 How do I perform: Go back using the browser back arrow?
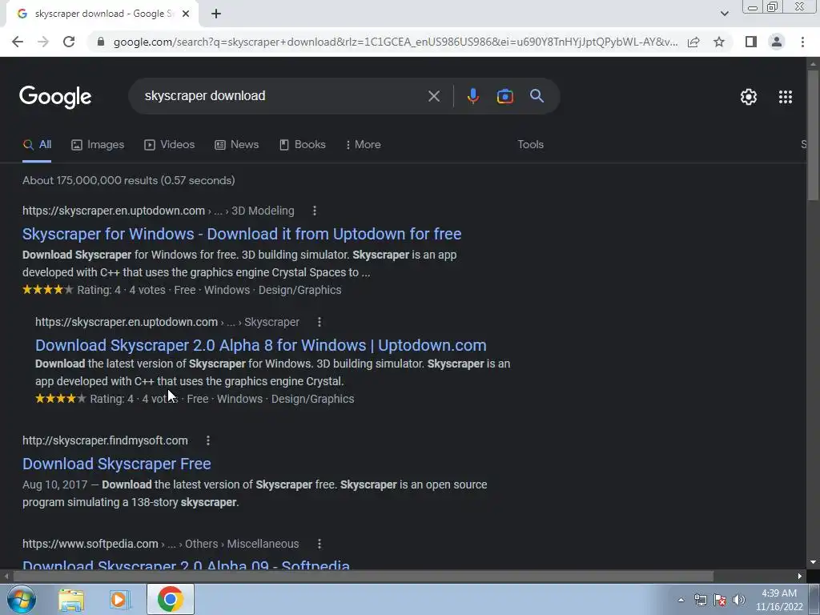tap(18, 42)
